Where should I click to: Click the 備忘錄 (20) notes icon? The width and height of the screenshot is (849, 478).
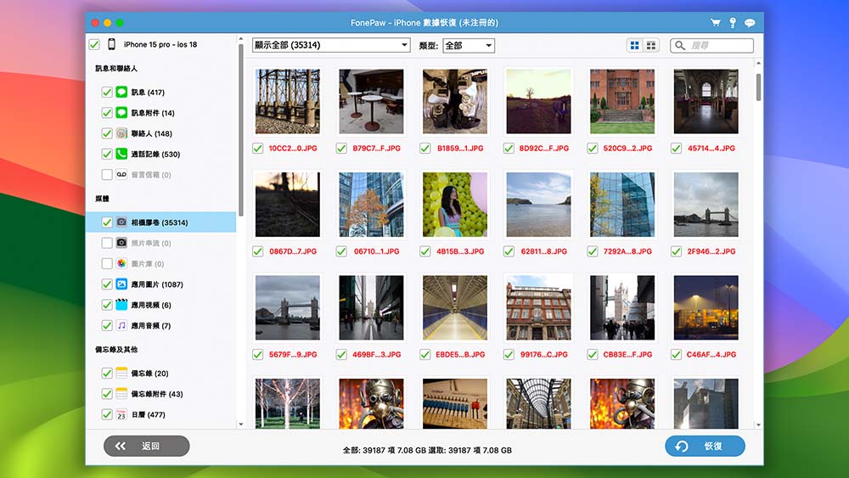[121, 373]
